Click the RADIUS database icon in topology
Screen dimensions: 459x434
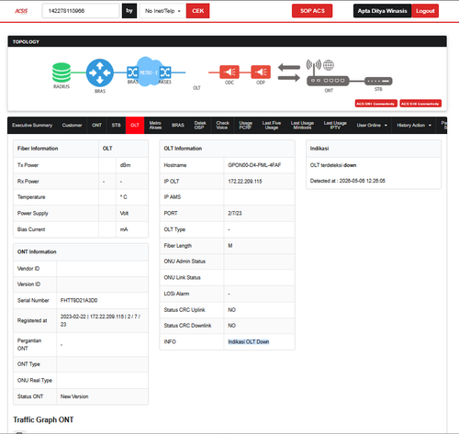[x=62, y=72]
